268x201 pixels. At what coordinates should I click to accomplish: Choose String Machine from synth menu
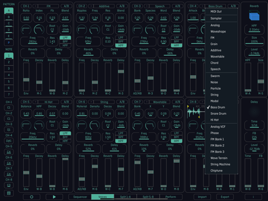click(x=221, y=164)
